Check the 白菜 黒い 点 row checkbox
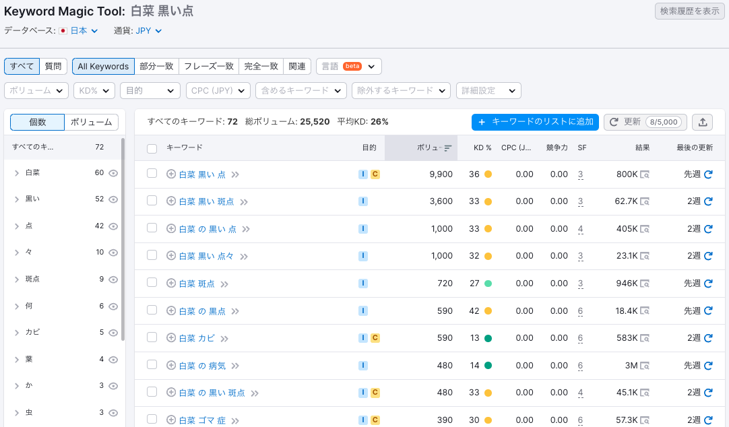This screenshot has height=427, width=729. (x=152, y=173)
